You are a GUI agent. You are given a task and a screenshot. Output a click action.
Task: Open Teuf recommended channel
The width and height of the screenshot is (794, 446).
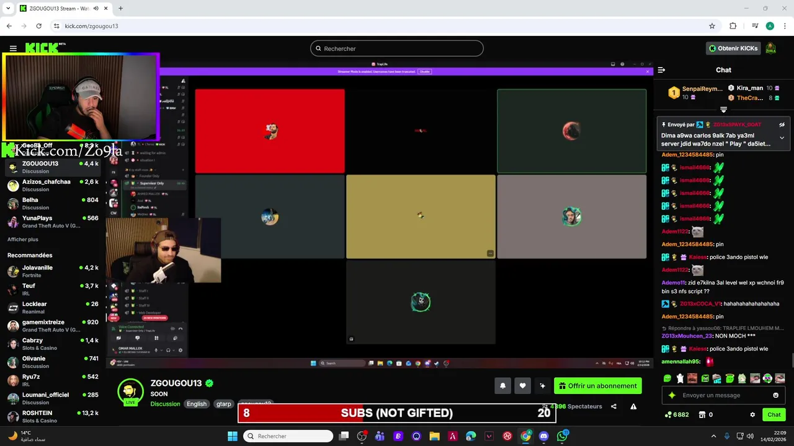pyautogui.click(x=53, y=289)
